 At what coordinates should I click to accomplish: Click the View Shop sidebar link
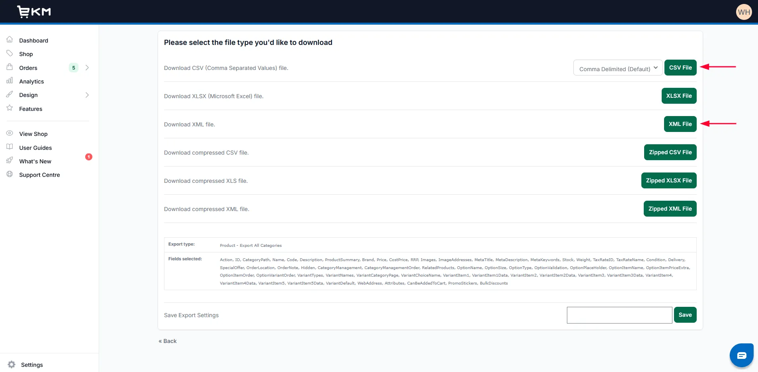coord(33,134)
